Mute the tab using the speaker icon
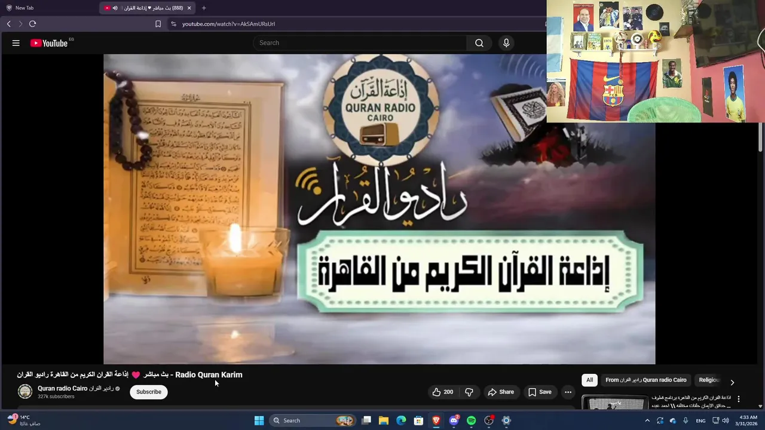 click(x=115, y=8)
